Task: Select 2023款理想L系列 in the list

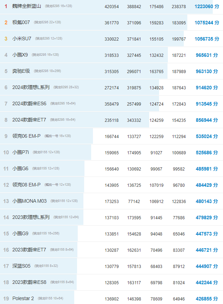Action: (x=31, y=217)
